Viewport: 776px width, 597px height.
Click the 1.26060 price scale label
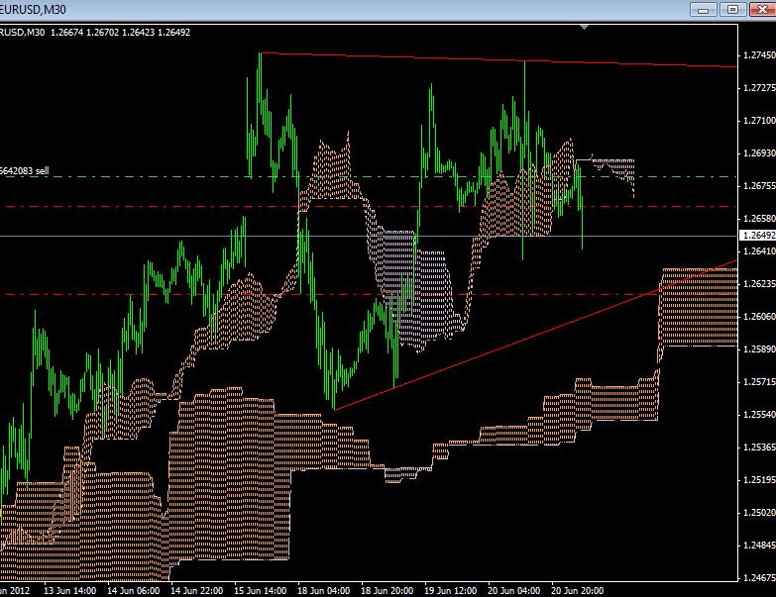[x=759, y=316]
